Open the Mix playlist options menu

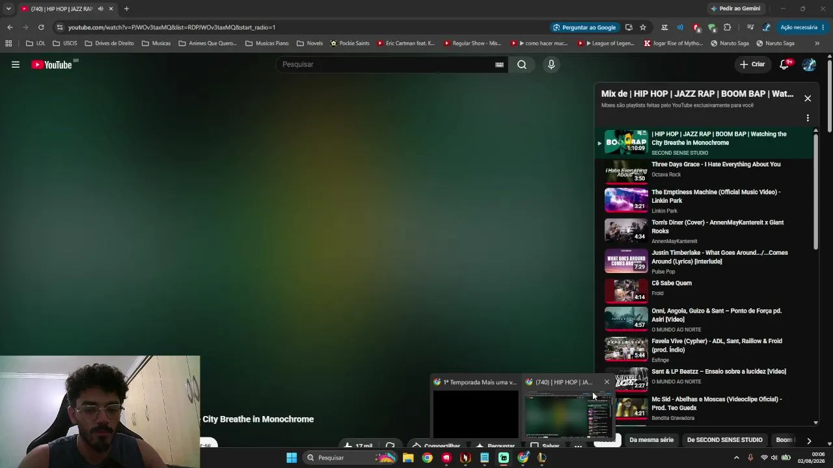point(808,118)
